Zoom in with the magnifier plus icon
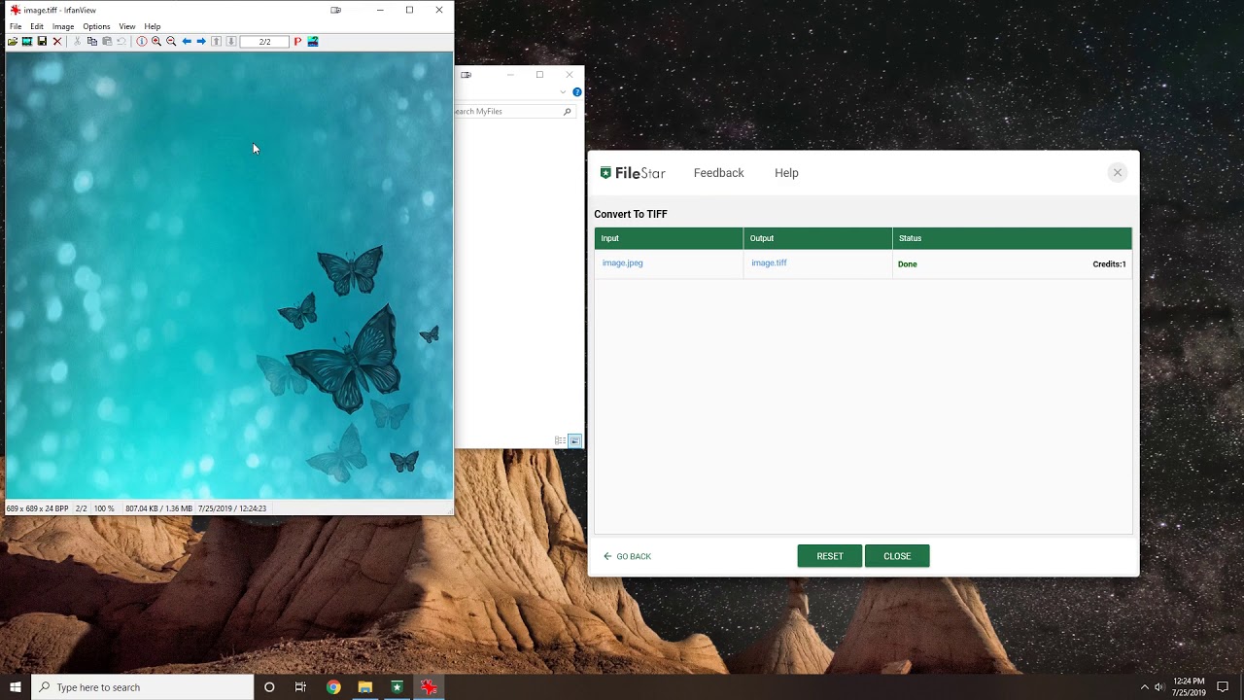The width and height of the screenshot is (1244, 700). pos(156,42)
